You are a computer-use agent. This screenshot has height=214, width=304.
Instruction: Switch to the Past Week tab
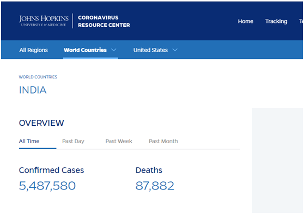119,141
